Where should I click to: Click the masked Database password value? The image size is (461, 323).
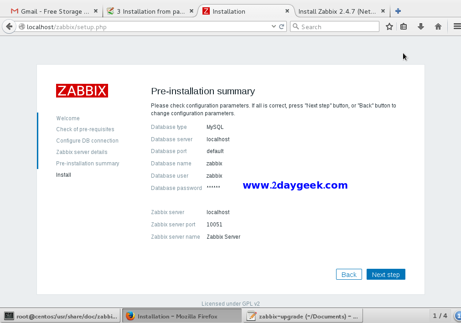tap(213, 187)
